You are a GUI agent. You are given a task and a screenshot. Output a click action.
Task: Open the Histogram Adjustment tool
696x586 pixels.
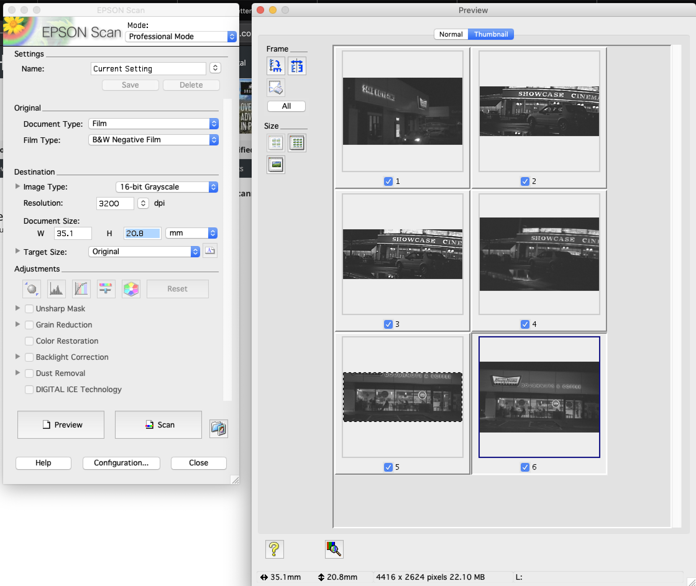click(x=56, y=289)
